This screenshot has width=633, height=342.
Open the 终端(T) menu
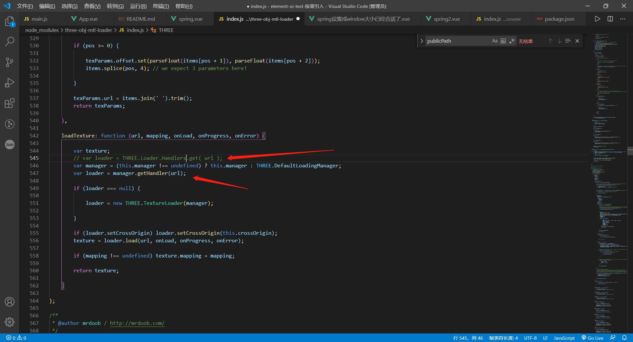pos(161,6)
